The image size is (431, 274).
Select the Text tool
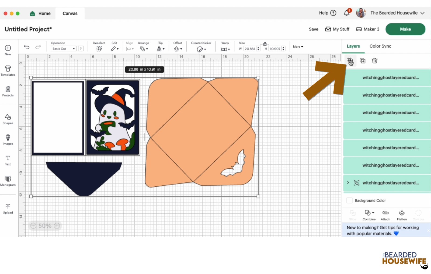(x=8, y=159)
